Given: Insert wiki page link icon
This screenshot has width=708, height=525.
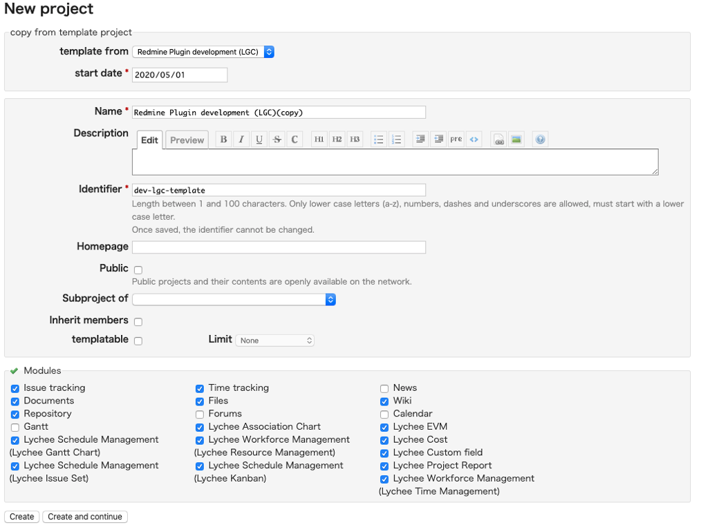Looking at the screenshot, I should click(499, 140).
